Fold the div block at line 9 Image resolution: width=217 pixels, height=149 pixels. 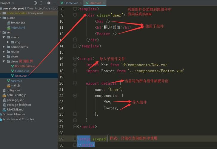pyautogui.click(x=75, y=15)
